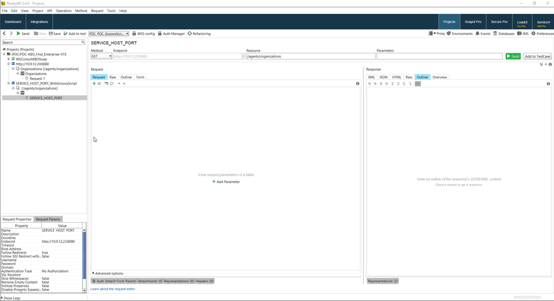Open the Proxy dropdown arrow
This screenshot has width=554, height=301.
point(435,33)
